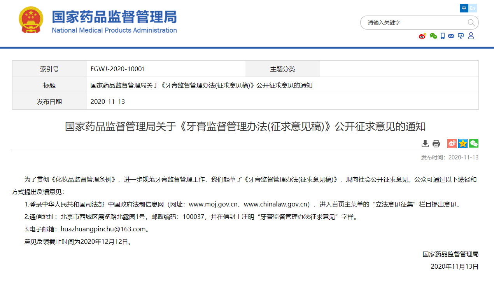
Task: Click the index number FGWJ-2020-10001
Action: (117, 69)
